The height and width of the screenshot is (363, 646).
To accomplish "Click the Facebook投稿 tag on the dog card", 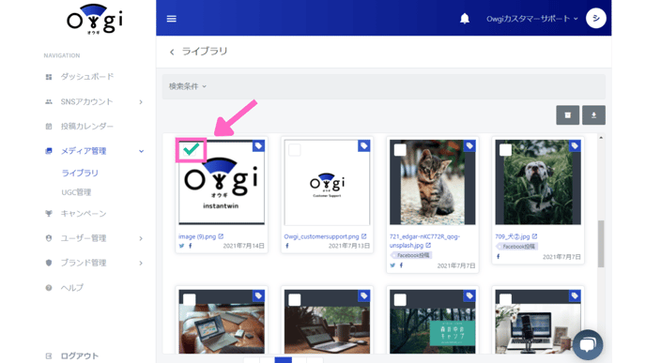I will tap(517, 247).
